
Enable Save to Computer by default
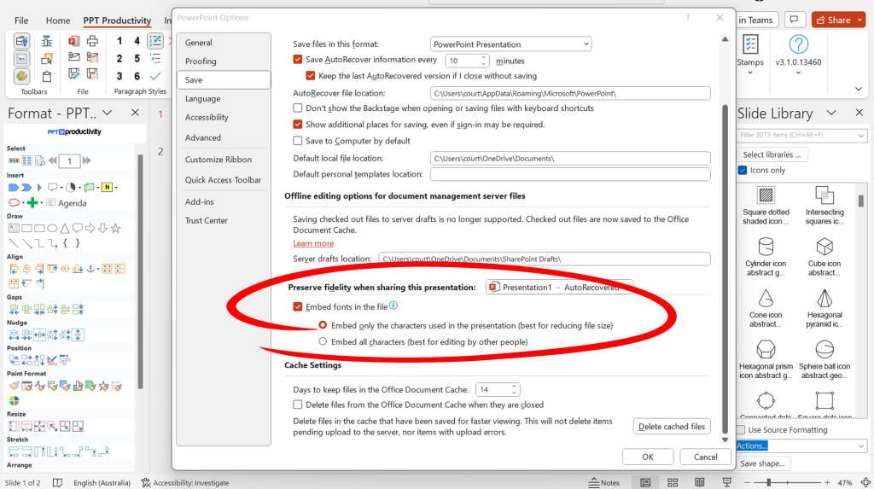(x=298, y=141)
